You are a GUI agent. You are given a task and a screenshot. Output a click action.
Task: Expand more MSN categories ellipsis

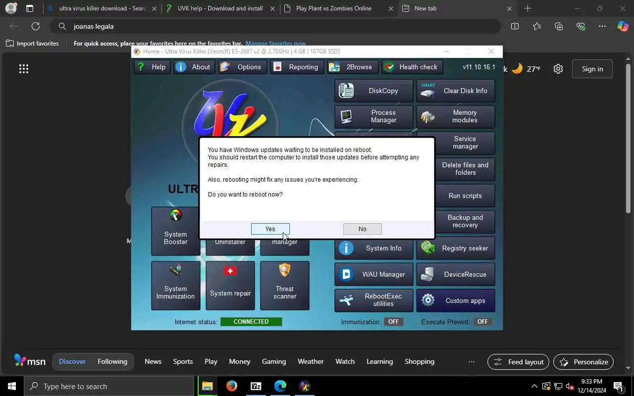(x=472, y=361)
